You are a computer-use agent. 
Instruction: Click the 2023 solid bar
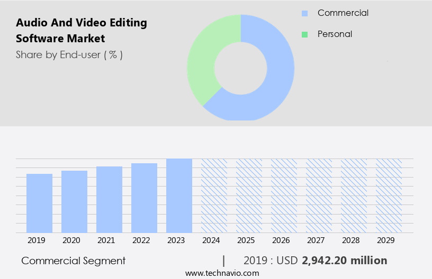pyautogui.click(x=179, y=196)
